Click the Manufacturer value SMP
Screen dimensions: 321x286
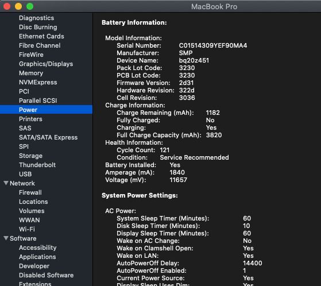[x=185, y=53]
